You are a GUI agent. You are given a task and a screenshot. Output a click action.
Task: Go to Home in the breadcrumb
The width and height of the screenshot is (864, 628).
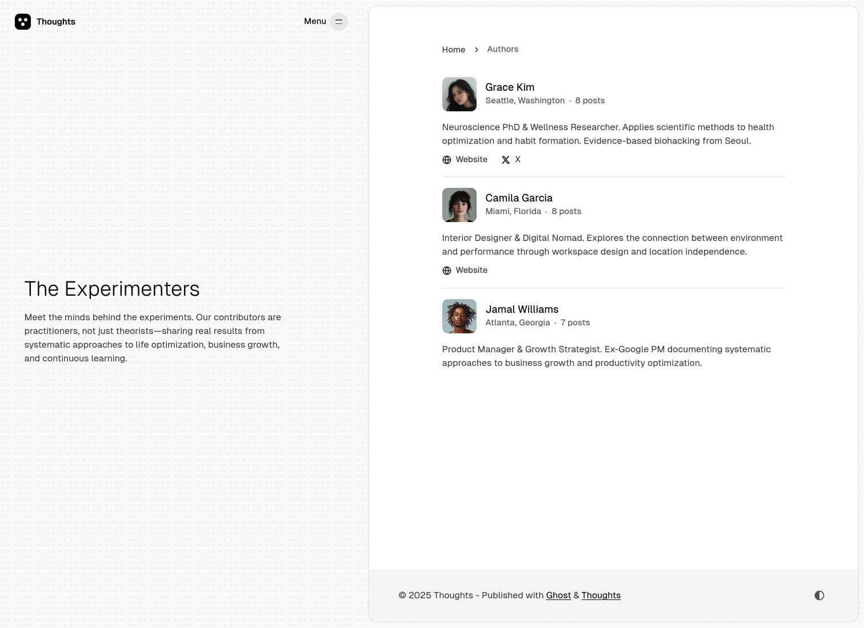(x=453, y=50)
